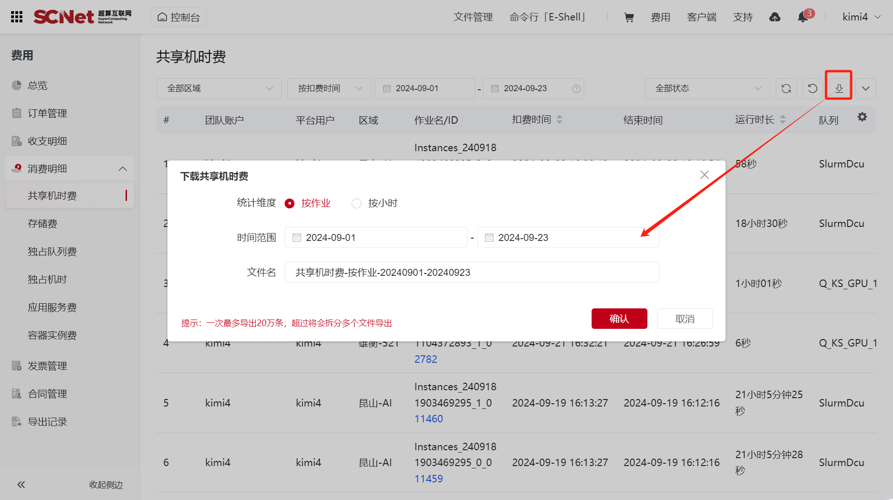Open table column settings gear
893x500 pixels.
[862, 117]
